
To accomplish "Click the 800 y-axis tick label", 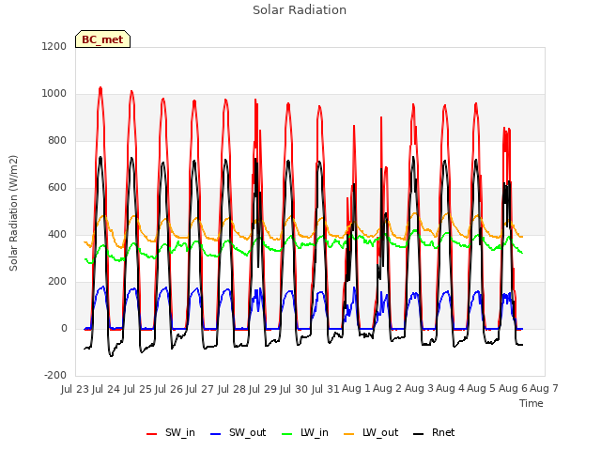I will coord(57,141).
